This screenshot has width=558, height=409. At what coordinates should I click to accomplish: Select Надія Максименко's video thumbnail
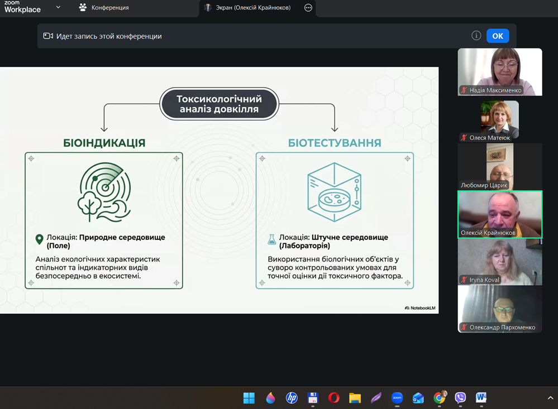[x=499, y=71]
